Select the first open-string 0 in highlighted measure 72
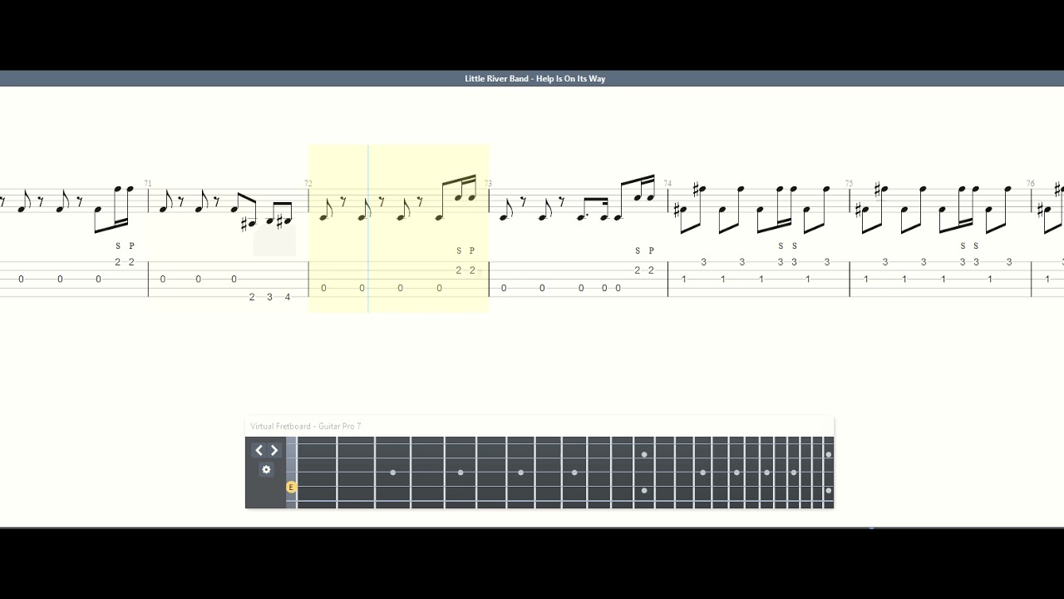 coord(323,288)
